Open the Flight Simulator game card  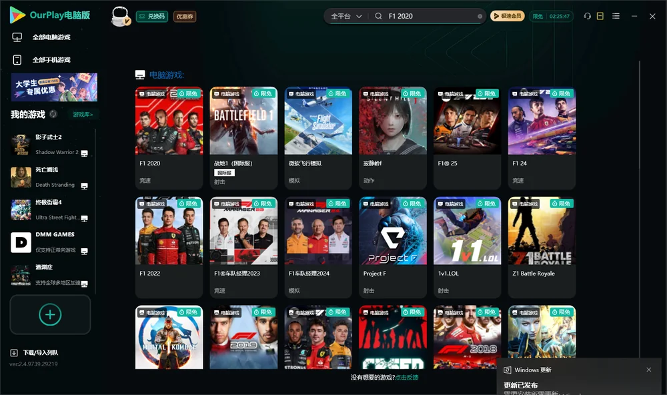(318, 138)
